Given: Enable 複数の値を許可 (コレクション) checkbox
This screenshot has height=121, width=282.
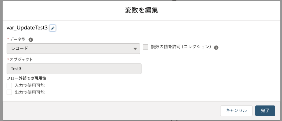Looking at the screenshot, I should coord(145,47).
